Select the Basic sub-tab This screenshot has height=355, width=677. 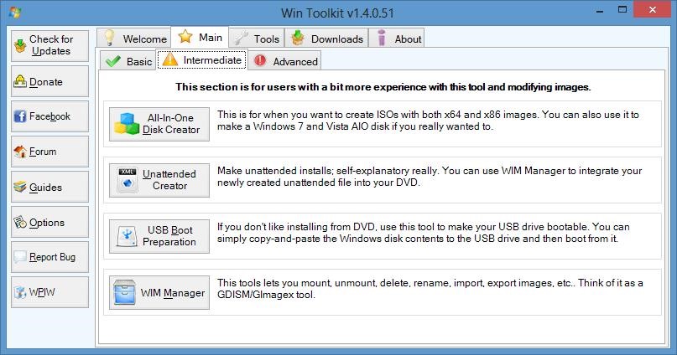click(128, 61)
